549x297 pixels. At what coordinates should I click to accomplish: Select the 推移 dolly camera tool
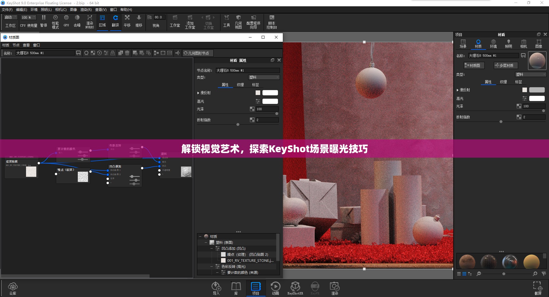[139, 21]
